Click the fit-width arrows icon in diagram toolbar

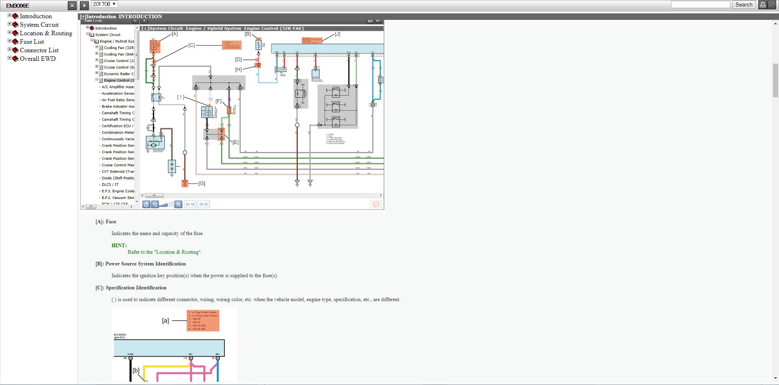click(x=190, y=204)
